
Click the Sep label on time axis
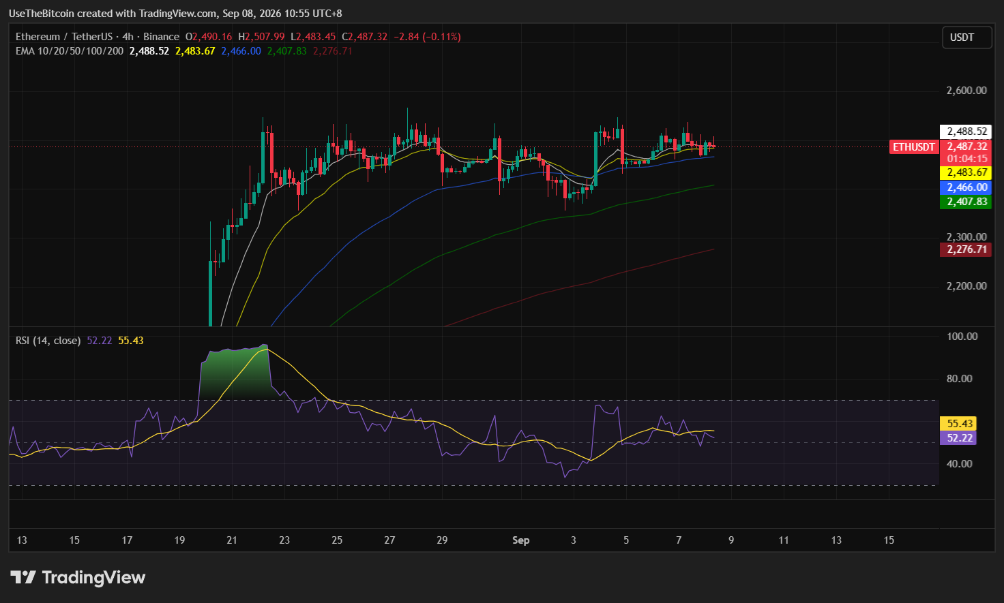(521, 540)
